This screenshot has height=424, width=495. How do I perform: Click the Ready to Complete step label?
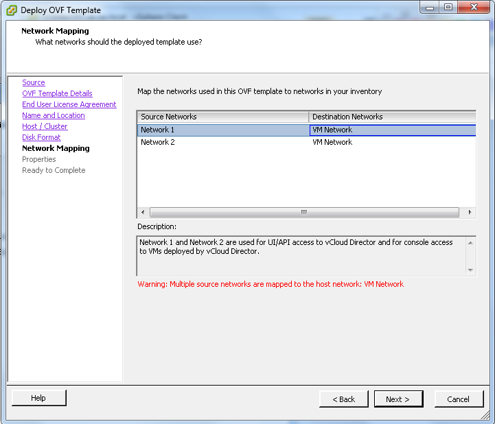pyautogui.click(x=54, y=170)
